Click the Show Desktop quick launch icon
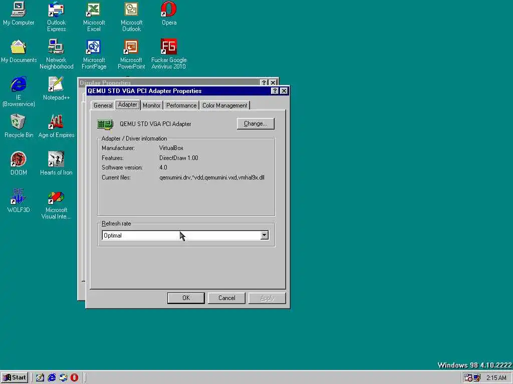The width and height of the screenshot is (513, 384). coord(40,377)
